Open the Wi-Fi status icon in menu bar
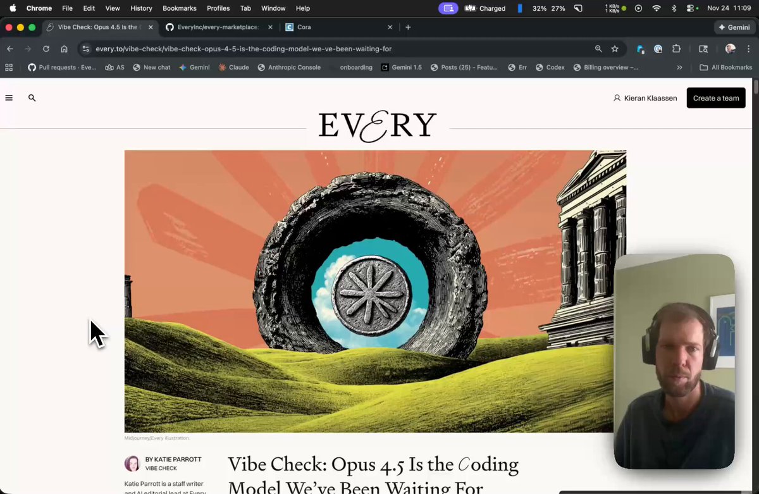This screenshot has width=759, height=494. coord(657,8)
